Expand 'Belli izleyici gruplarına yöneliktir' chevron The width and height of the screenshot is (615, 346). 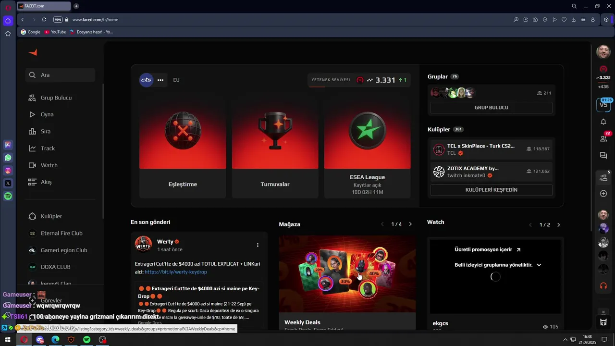click(539, 265)
